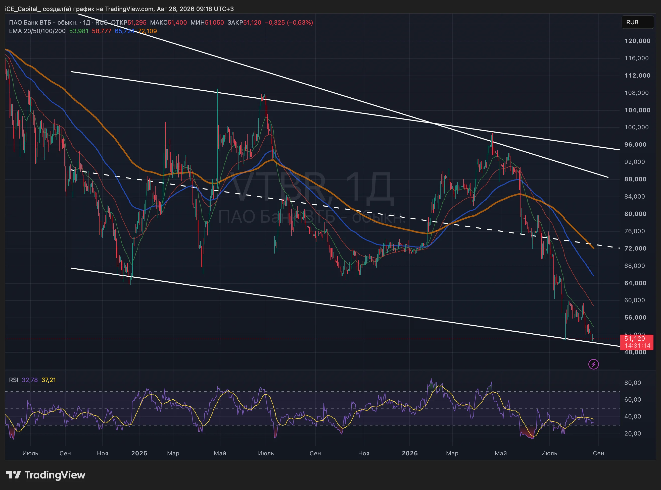Screen dimensions: 661x490
Task: Click the 2025 year label on time axis
Action: point(139,453)
